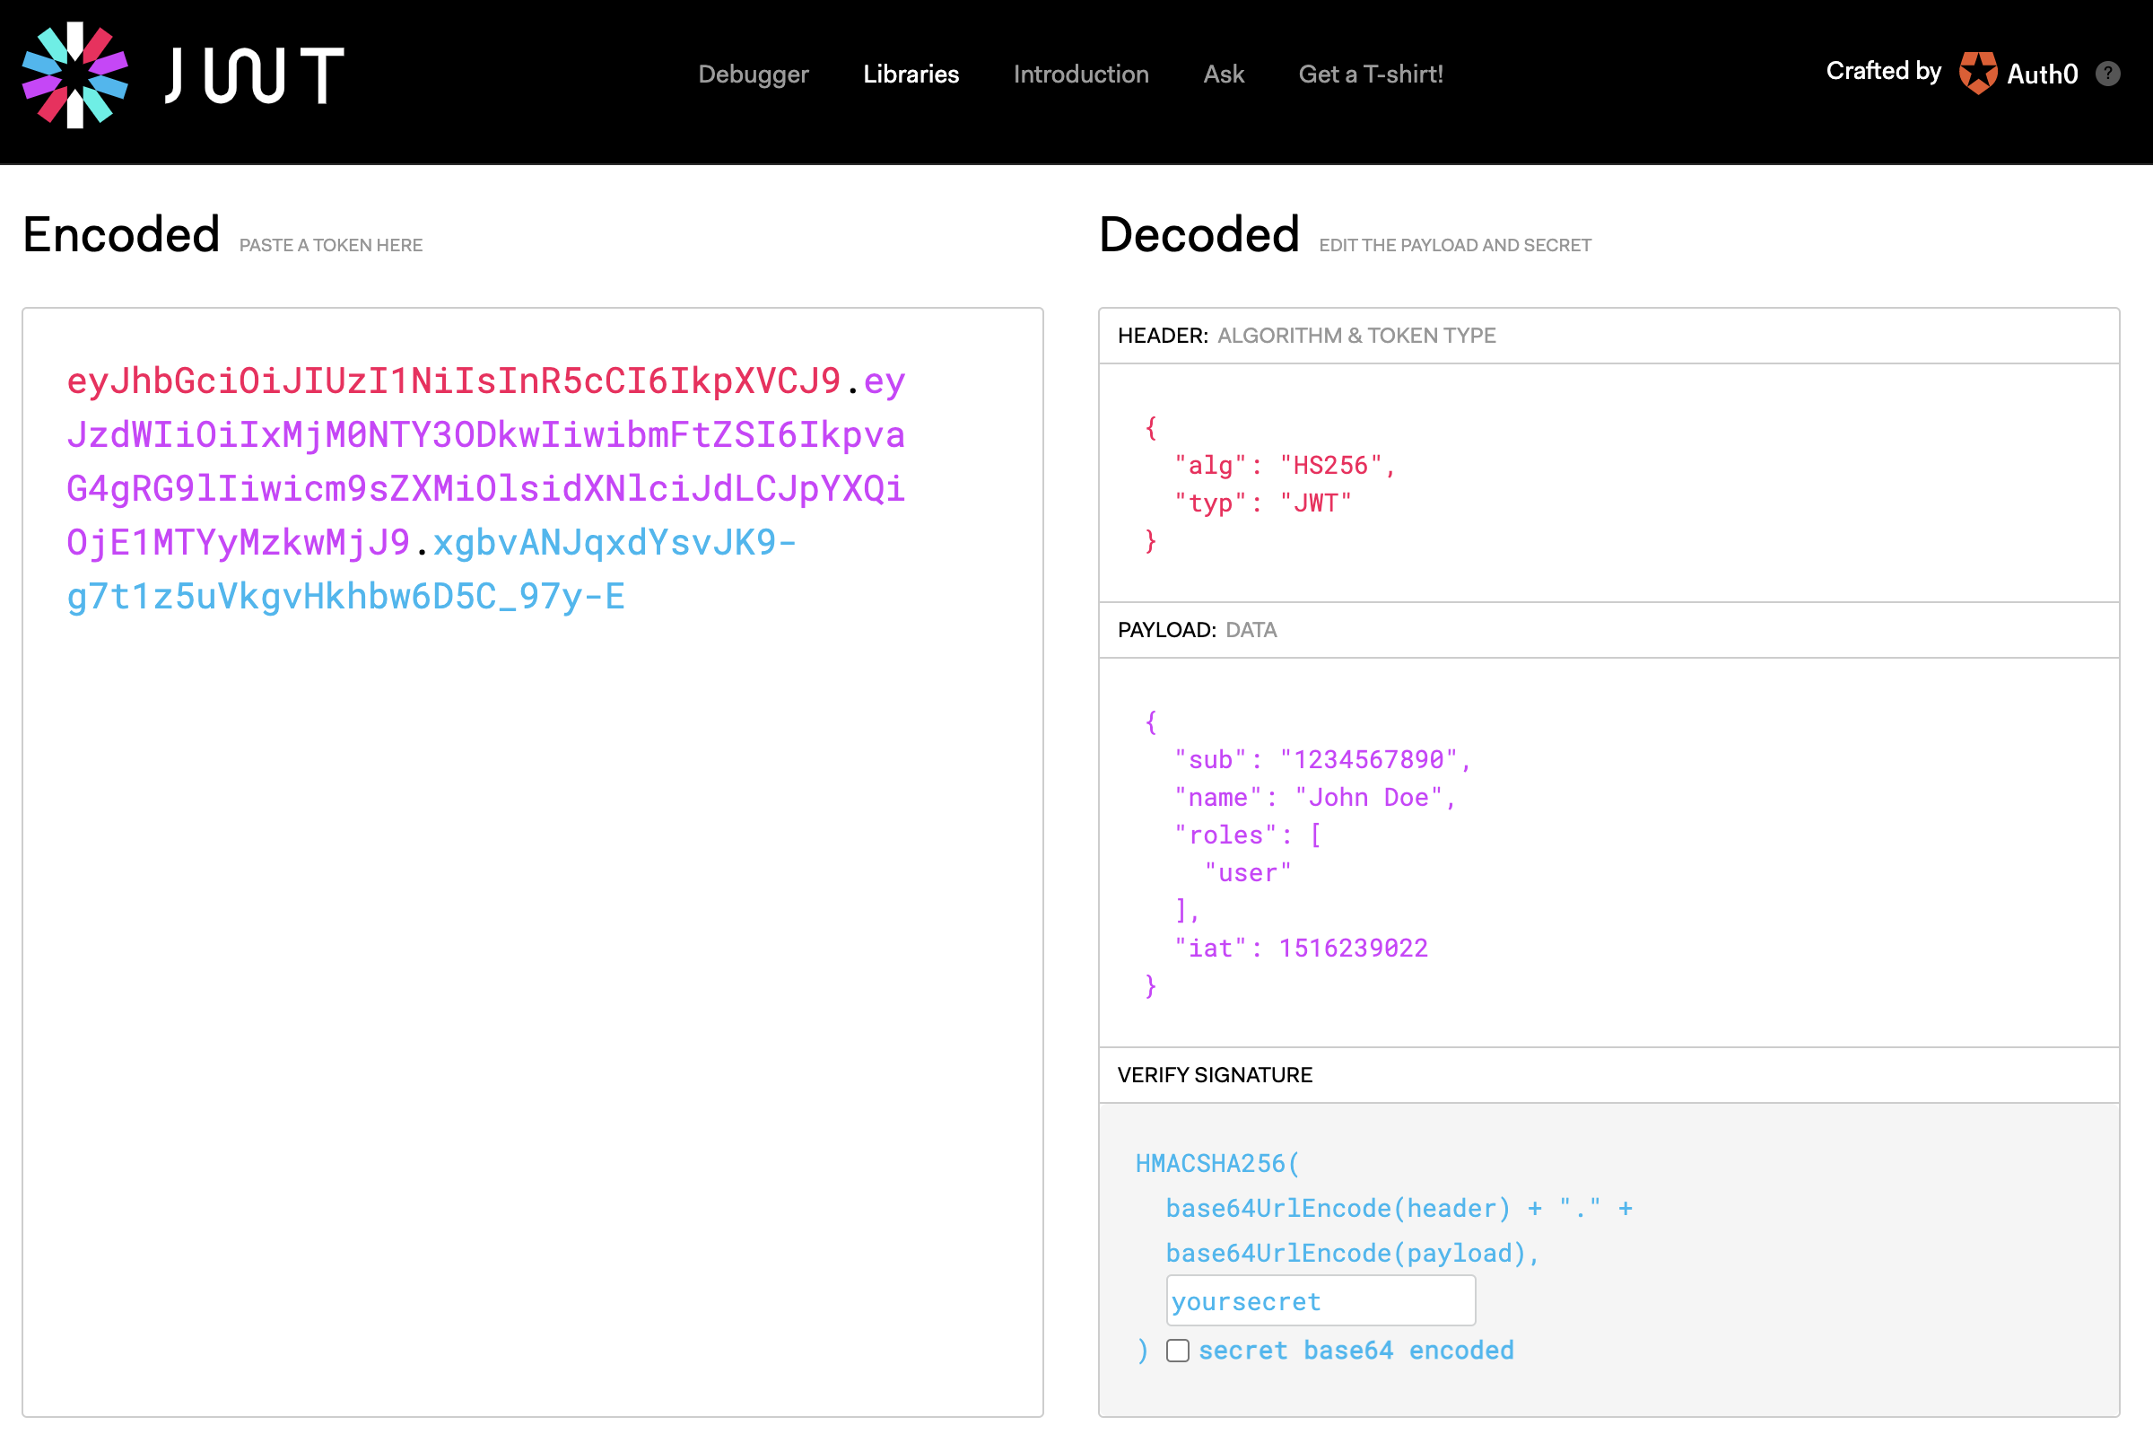Click the blue encoded signature token segment
The height and width of the screenshot is (1452, 2153).
[x=345, y=597]
